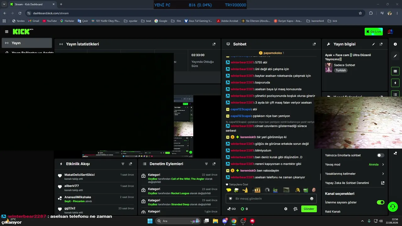
Task: Click the chat scrollbar
Action: point(320,177)
